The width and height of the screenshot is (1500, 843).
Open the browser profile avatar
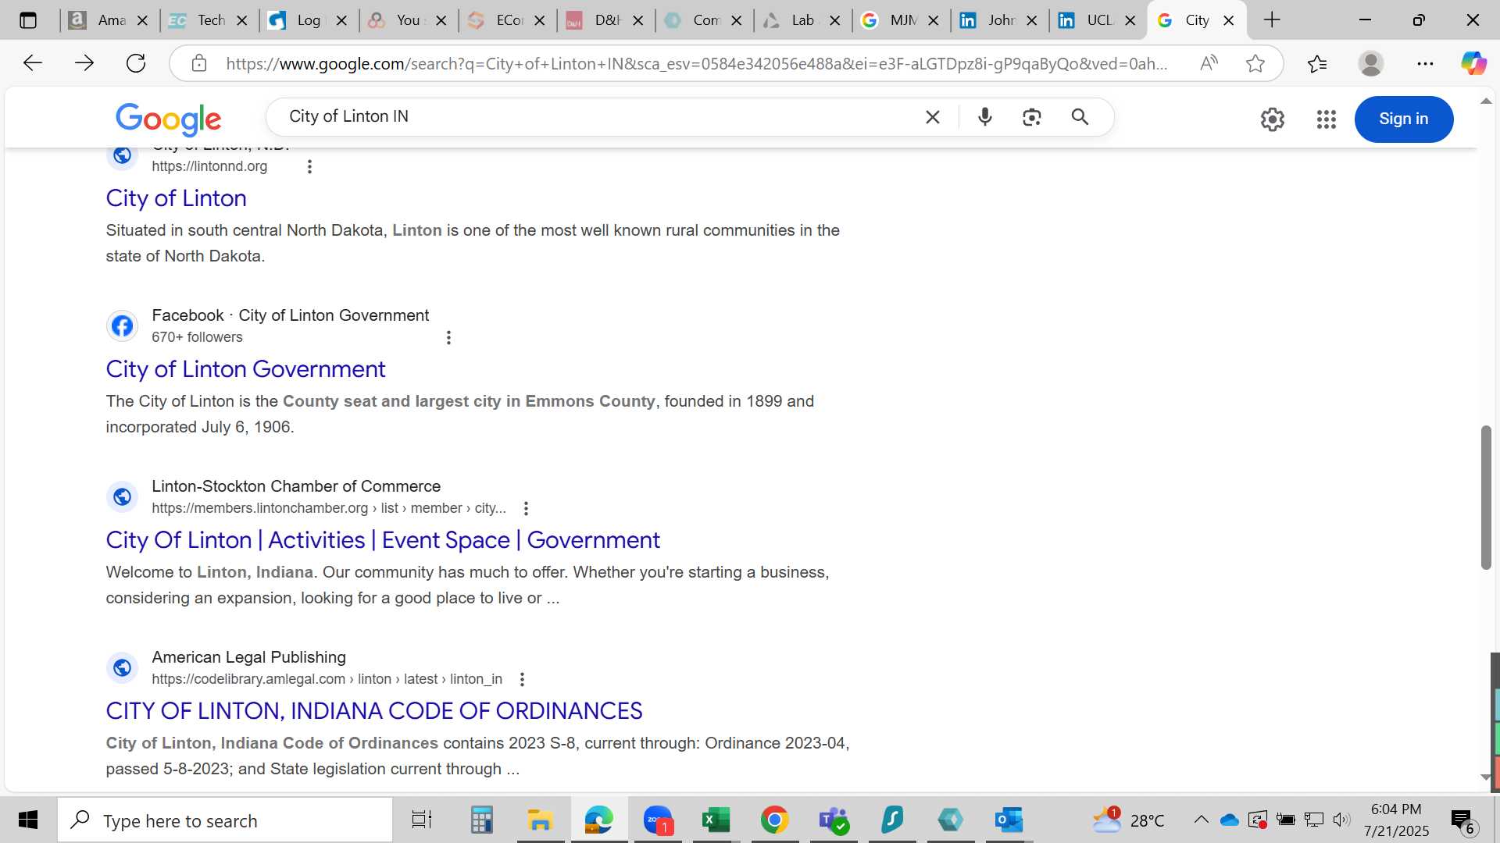click(1371, 63)
